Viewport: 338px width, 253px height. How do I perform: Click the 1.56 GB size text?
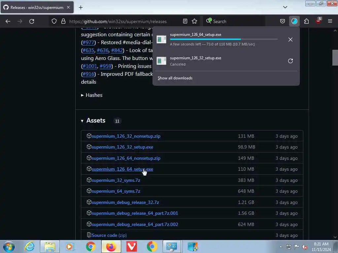[x=246, y=213]
